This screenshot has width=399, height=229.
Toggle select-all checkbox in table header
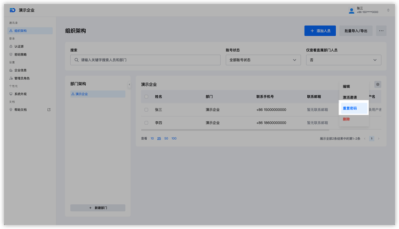(146, 97)
